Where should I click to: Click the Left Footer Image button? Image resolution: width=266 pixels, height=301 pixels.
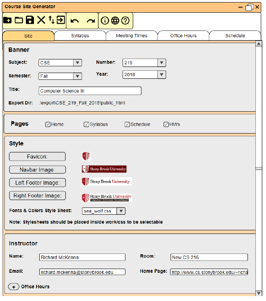37,183
